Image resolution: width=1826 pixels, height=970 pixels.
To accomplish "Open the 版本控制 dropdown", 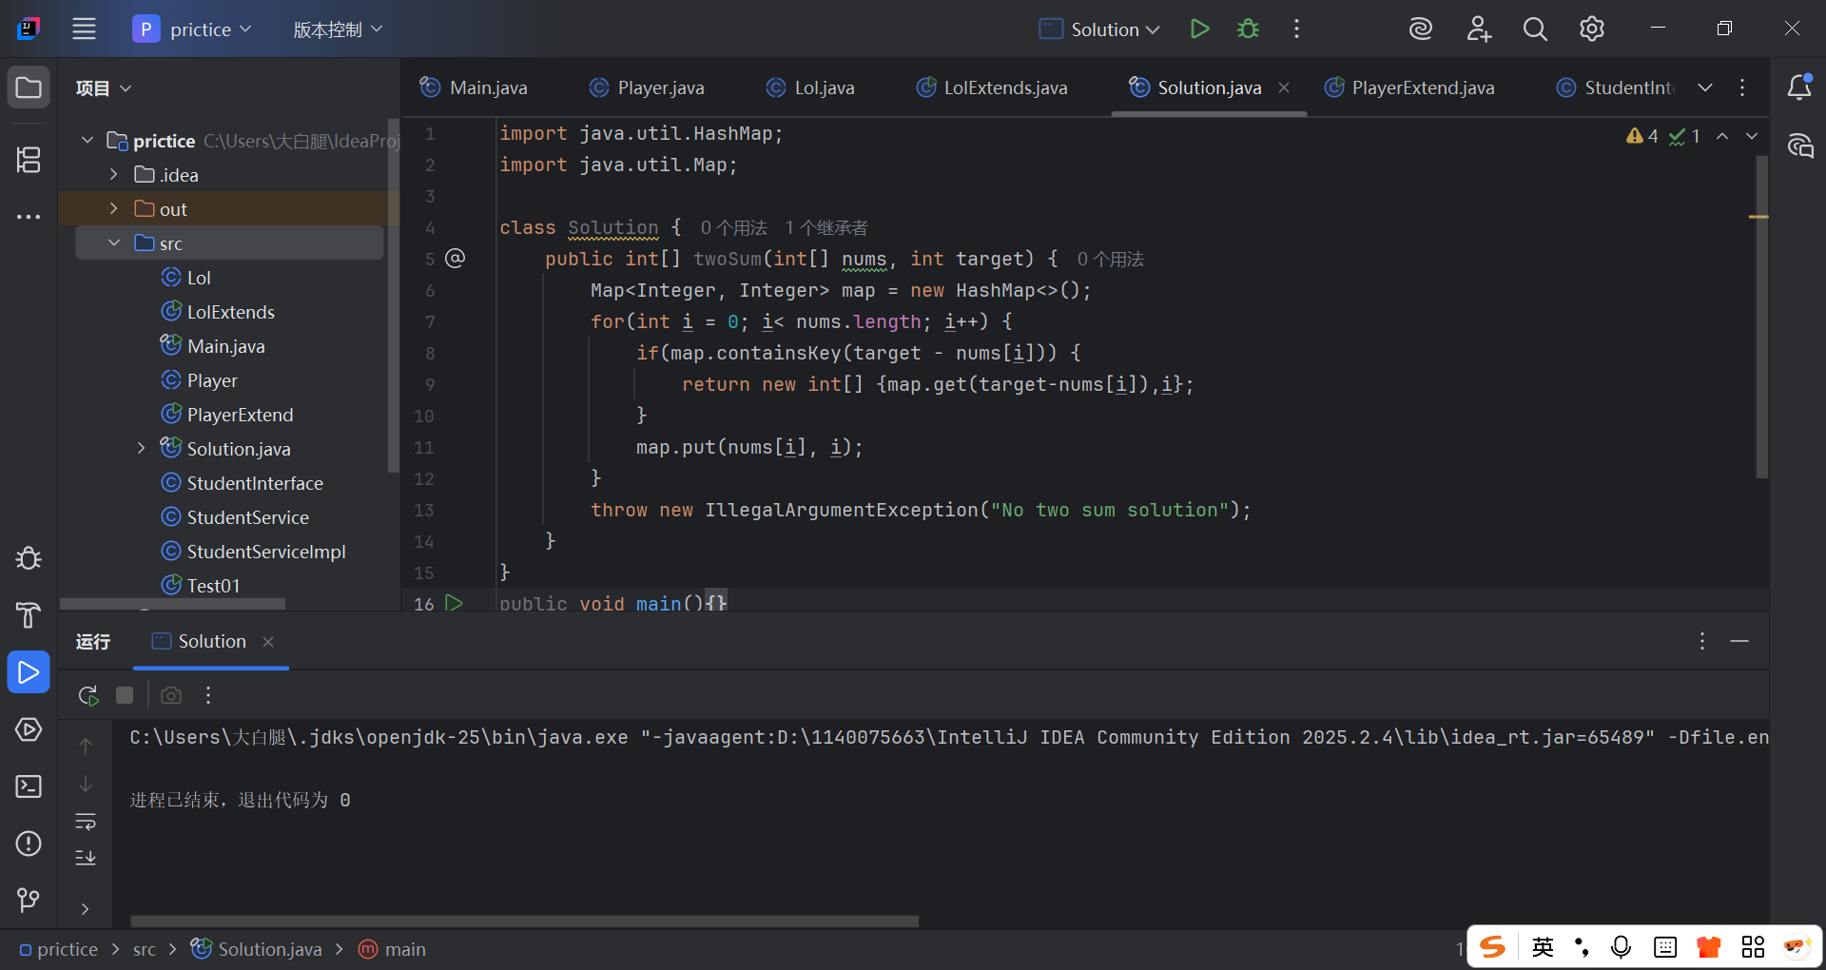I will pos(338,29).
